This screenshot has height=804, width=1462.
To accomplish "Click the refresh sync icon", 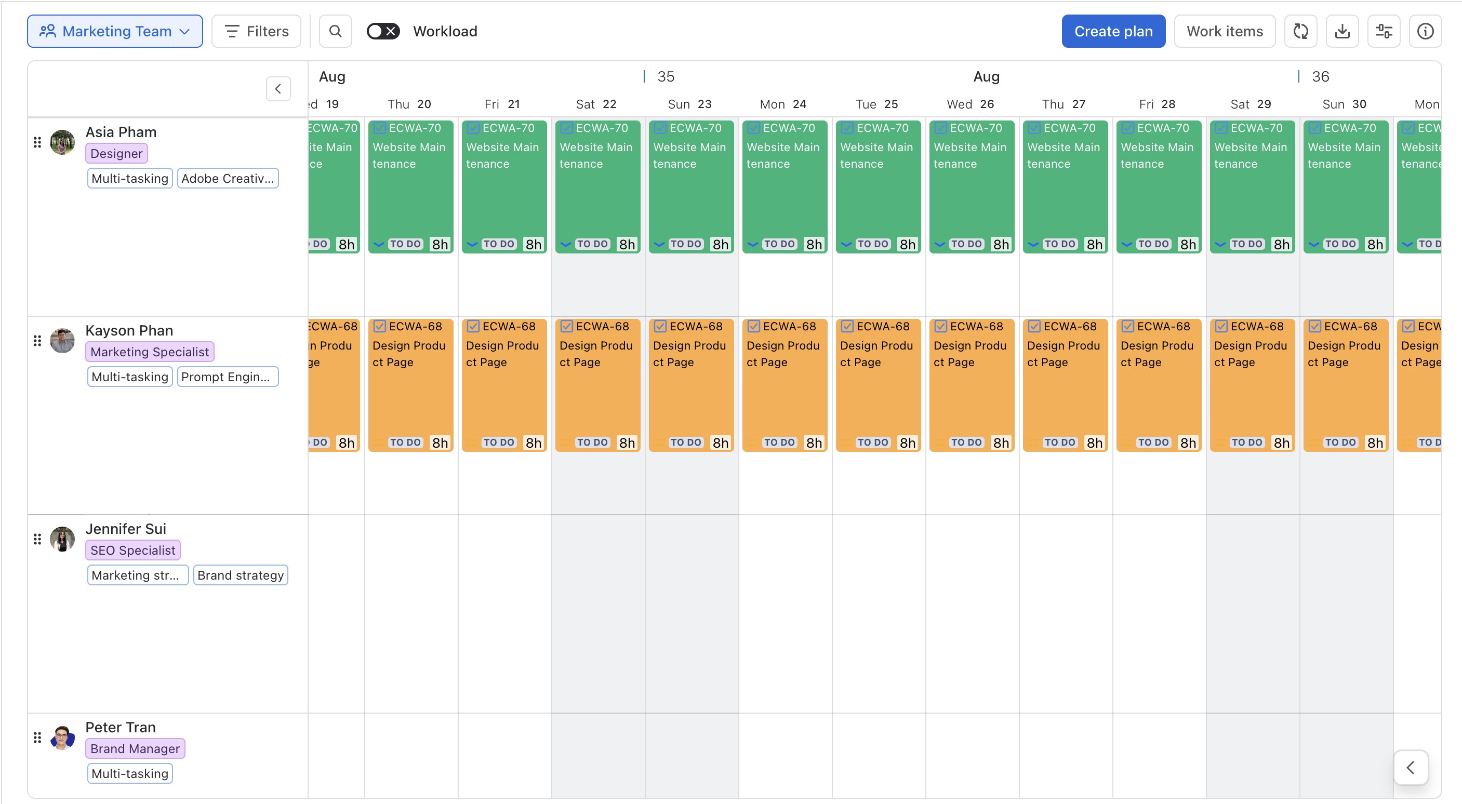I will 1300,31.
